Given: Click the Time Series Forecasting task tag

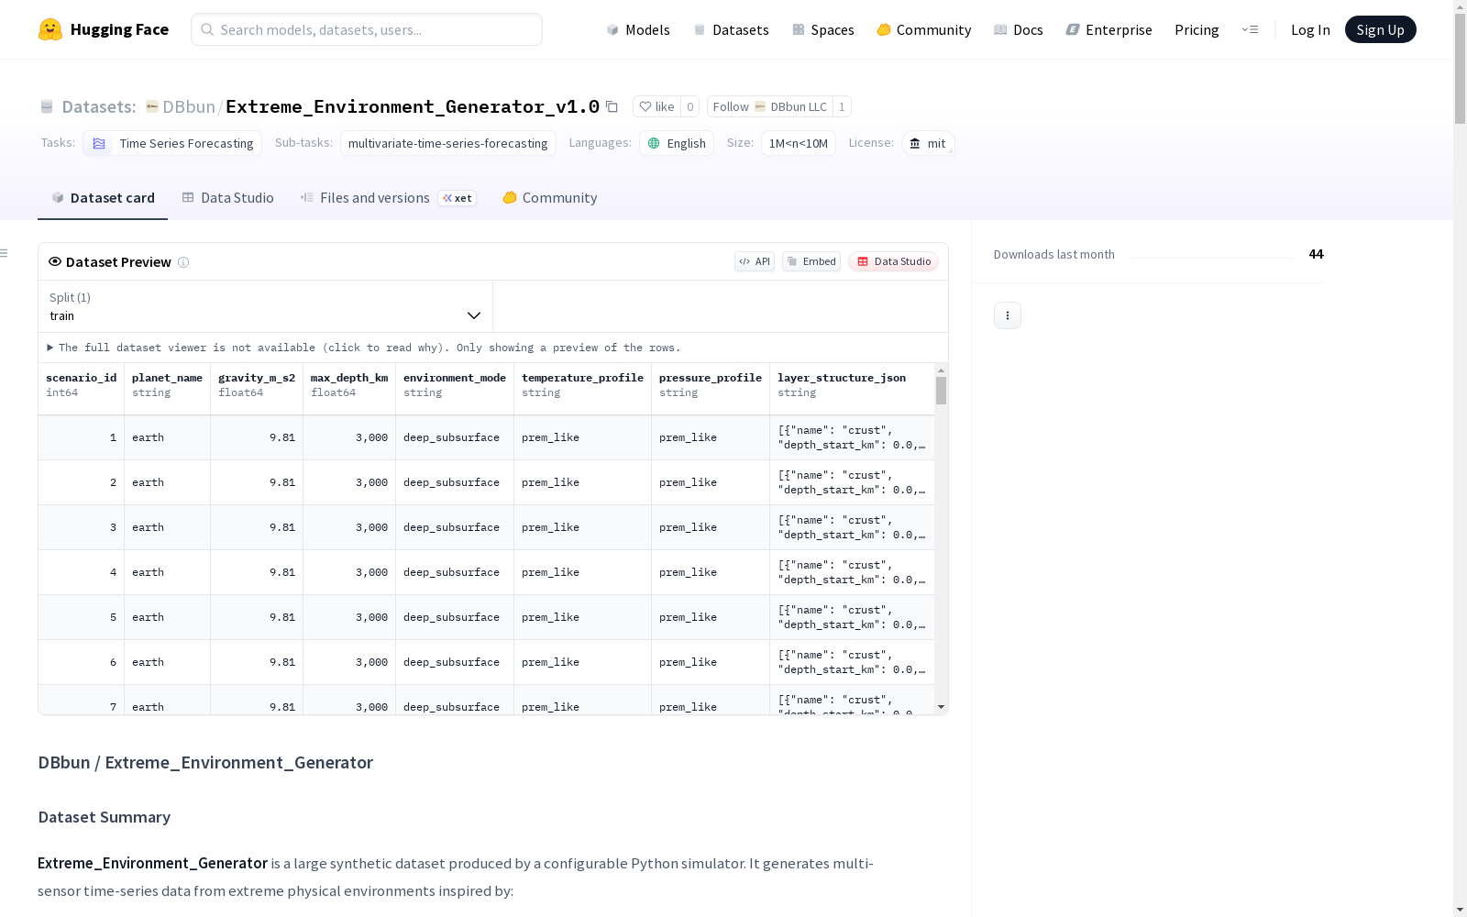Looking at the screenshot, I should pos(172,143).
